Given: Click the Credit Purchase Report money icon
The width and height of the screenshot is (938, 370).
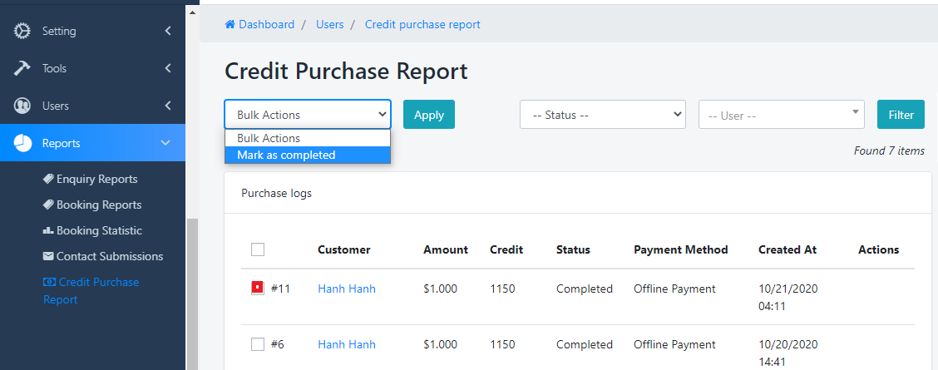Looking at the screenshot, I should pos(49,282).
